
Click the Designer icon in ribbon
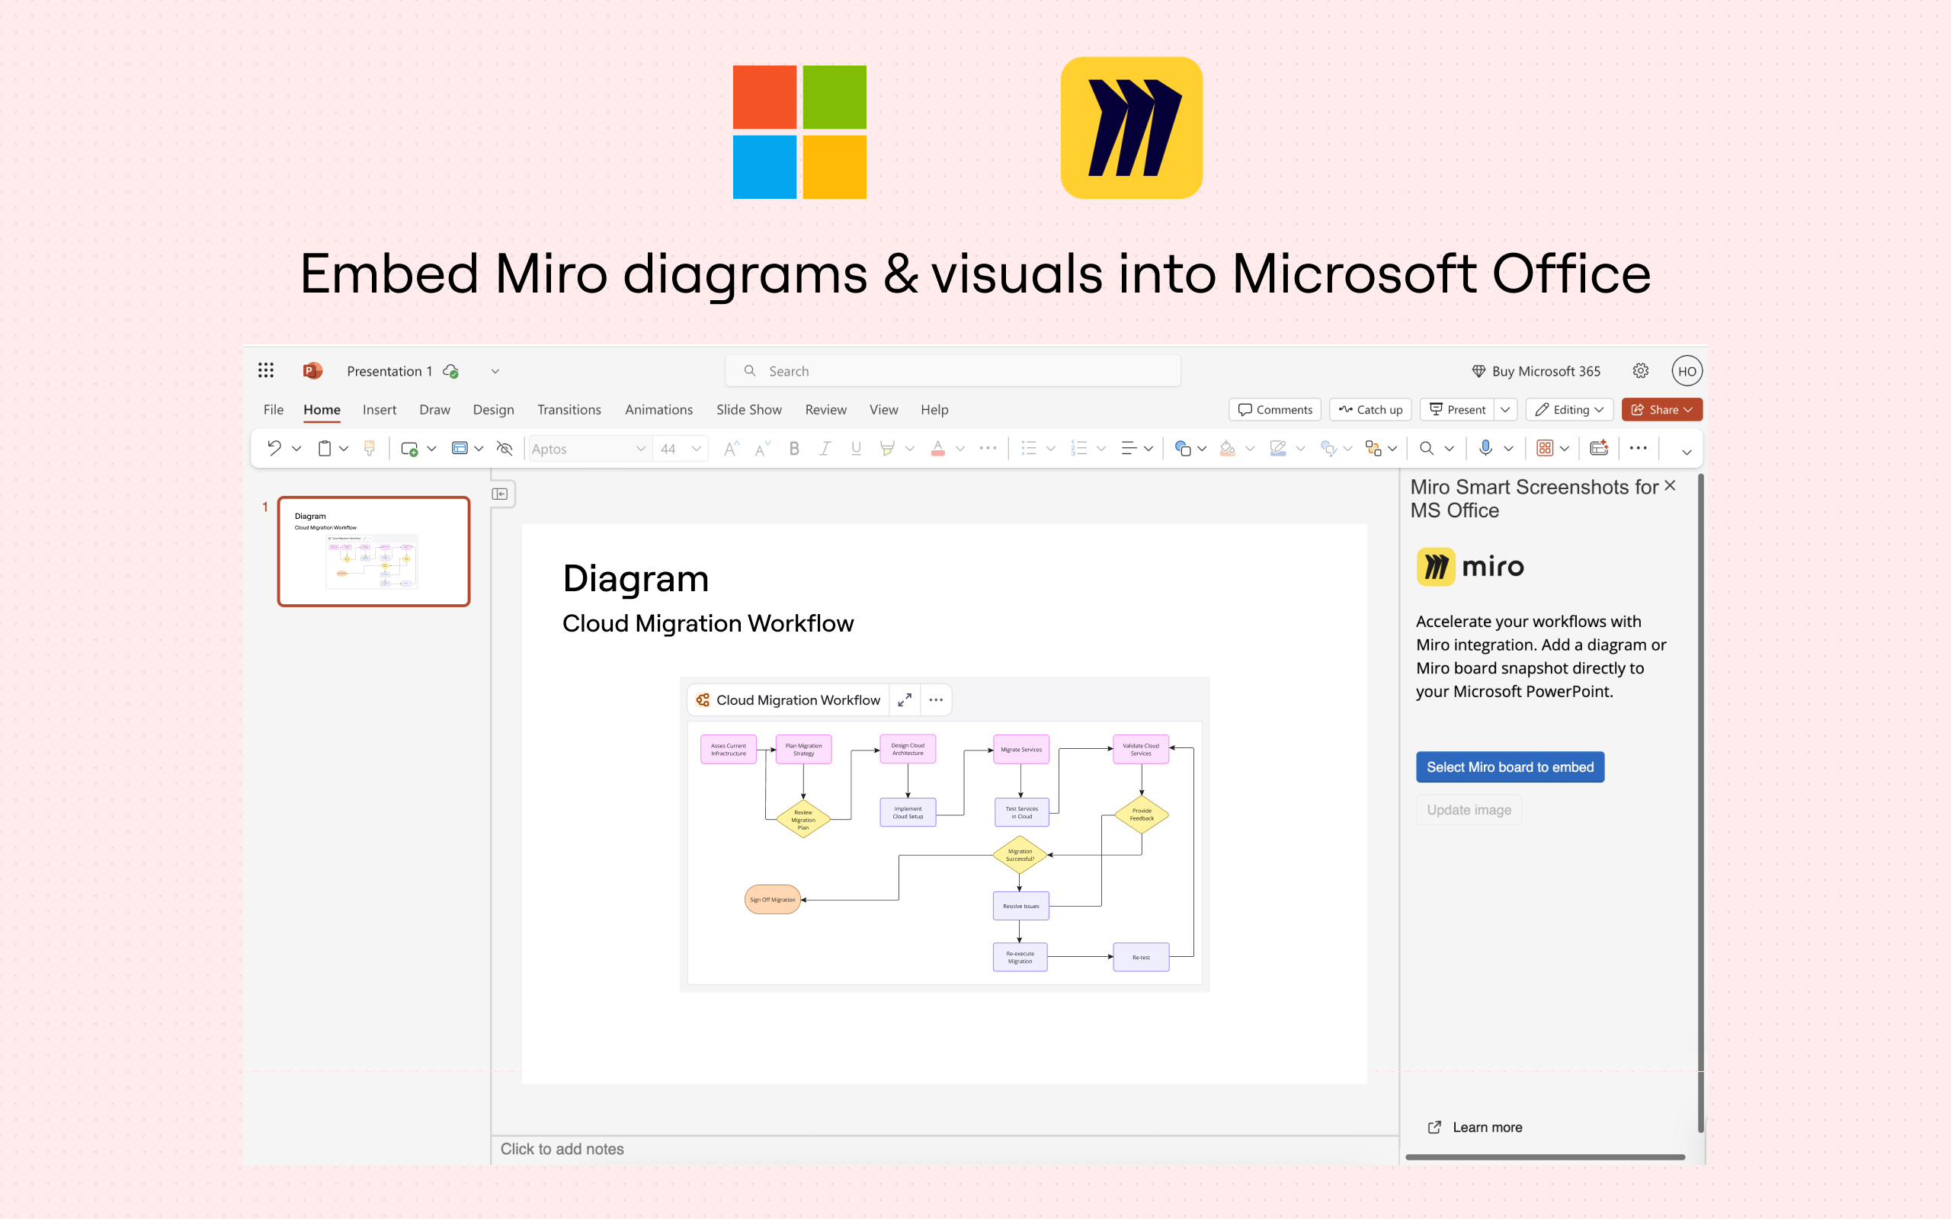pos(1600,447)
